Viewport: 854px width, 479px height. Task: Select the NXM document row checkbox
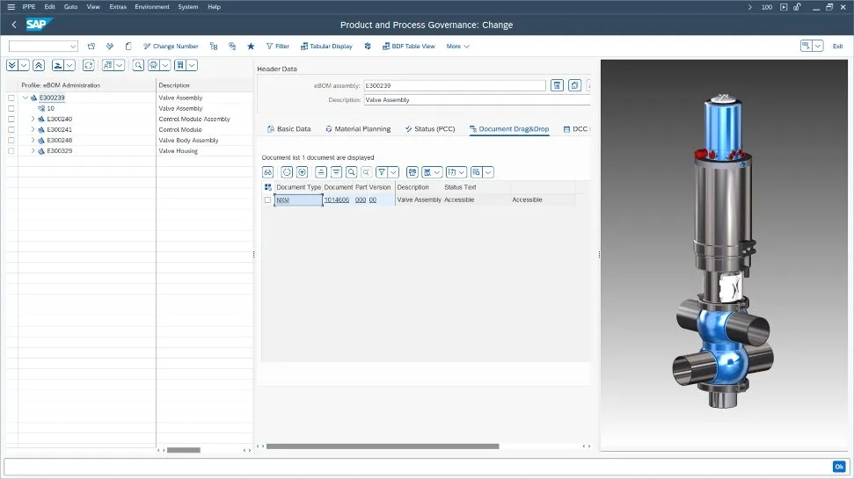pyautogui.click(x=268, y=200)
